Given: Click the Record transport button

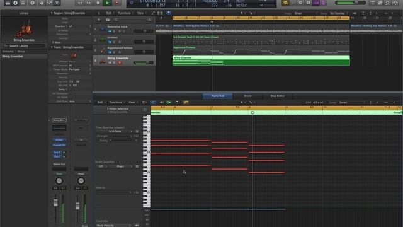Looking at the screenshot, I should (x=116, y=3).
